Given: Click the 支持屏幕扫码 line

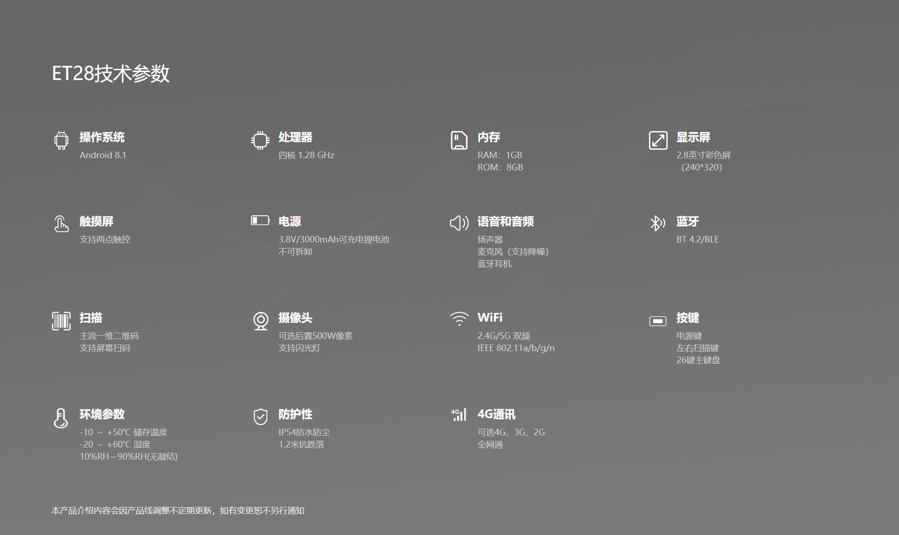Looking at the screenshot, I should 105,348.
